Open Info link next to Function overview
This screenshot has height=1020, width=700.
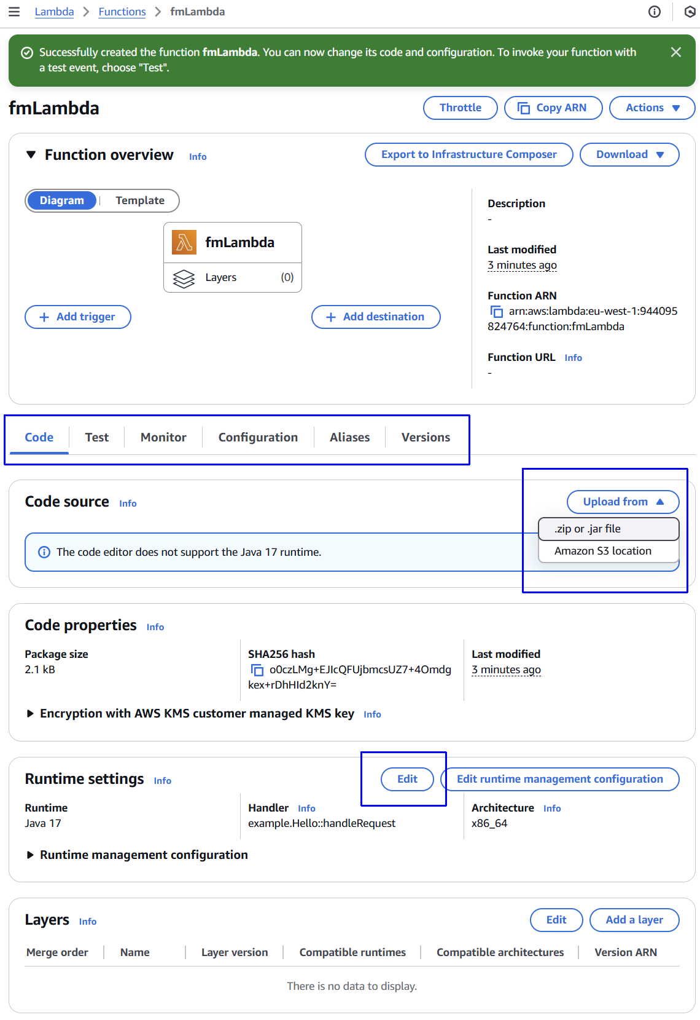click(198, 157)
